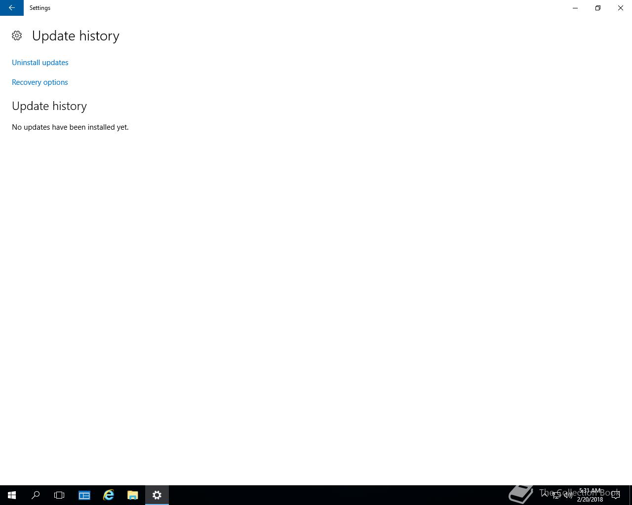Show hidden system tray icons
Image resolution: width=632 pixels, height=505 pixels.
[545, 495]
